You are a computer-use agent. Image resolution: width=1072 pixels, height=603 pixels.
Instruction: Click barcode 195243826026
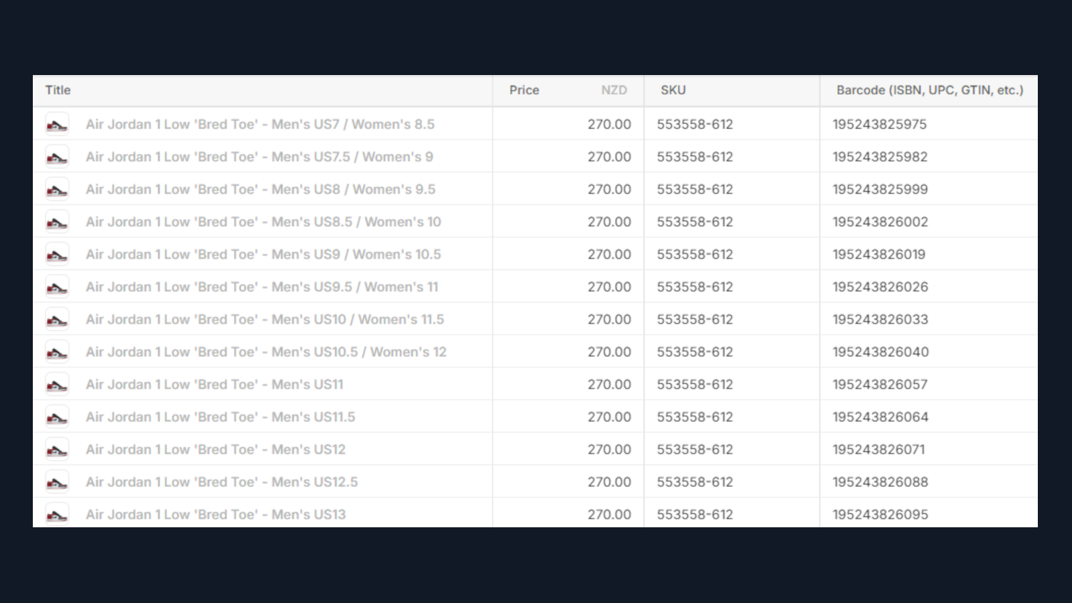[x=880, y=287]
